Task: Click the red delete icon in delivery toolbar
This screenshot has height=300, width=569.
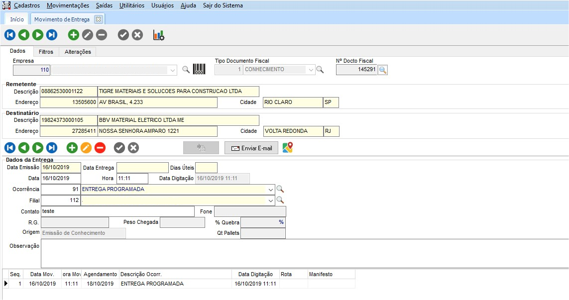Action: click(x=100, y=148)
